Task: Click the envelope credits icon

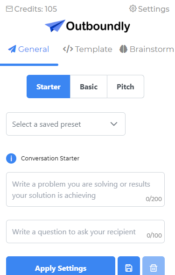Action: tap(9, 9)
